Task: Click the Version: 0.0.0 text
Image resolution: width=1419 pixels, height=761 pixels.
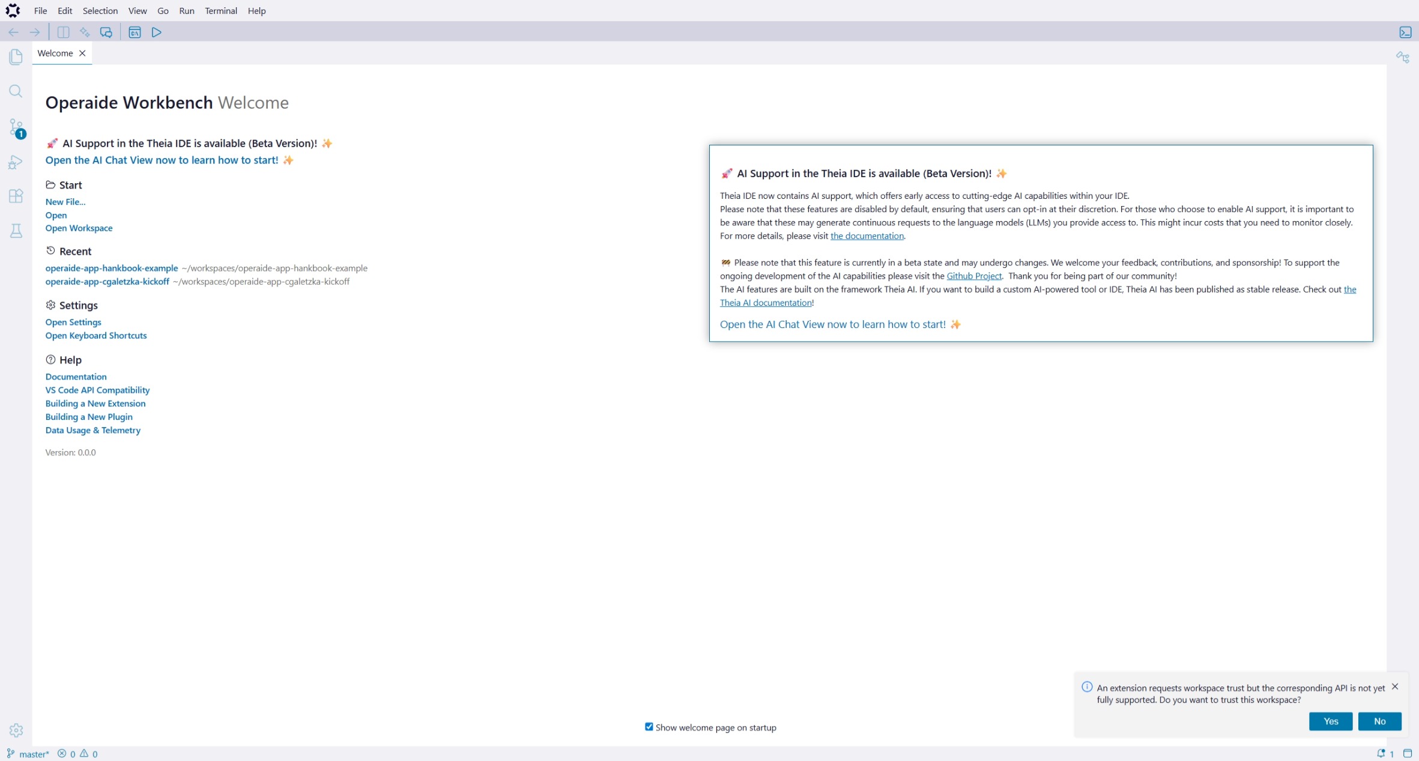Action: tap(70, 453)
